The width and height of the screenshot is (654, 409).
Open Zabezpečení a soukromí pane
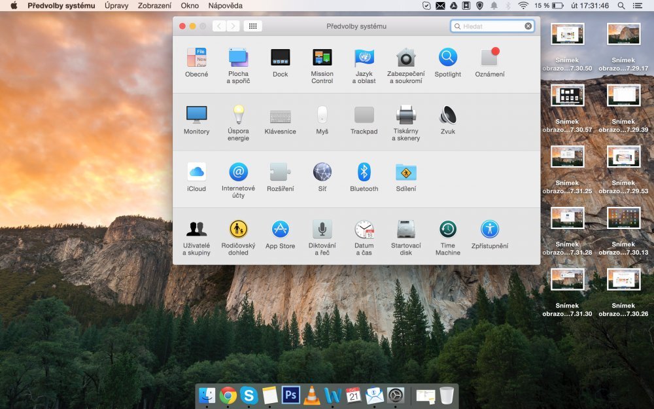[405, 58]
